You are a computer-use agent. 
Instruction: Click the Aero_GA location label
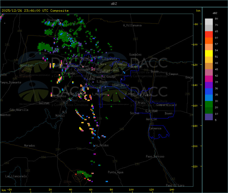click(151, 119)
